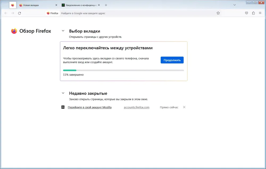Click the Firefox identity badge in address bar
Image resolution: width=266 pixels, height=169 pixels.
[53, 13]
